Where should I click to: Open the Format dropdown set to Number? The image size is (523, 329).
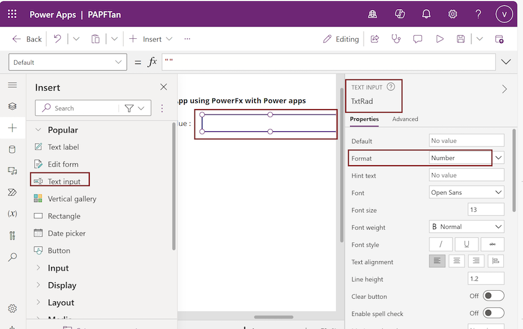466,158
